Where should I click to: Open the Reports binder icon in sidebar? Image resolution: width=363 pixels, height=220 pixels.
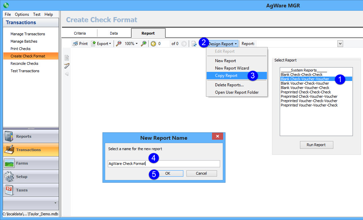pos(9,136)
